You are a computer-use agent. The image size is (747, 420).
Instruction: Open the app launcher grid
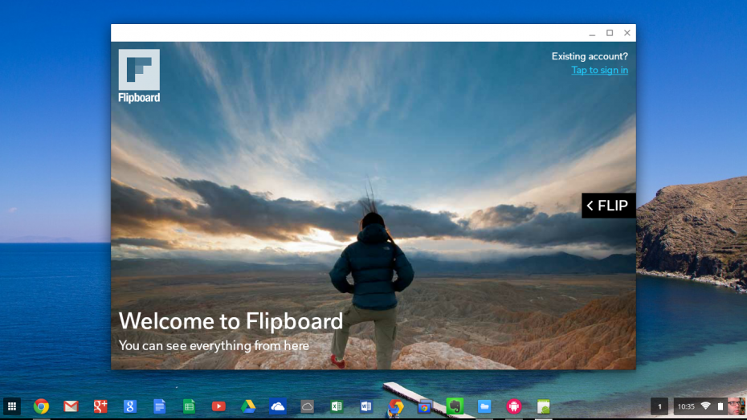click(12, 406)
